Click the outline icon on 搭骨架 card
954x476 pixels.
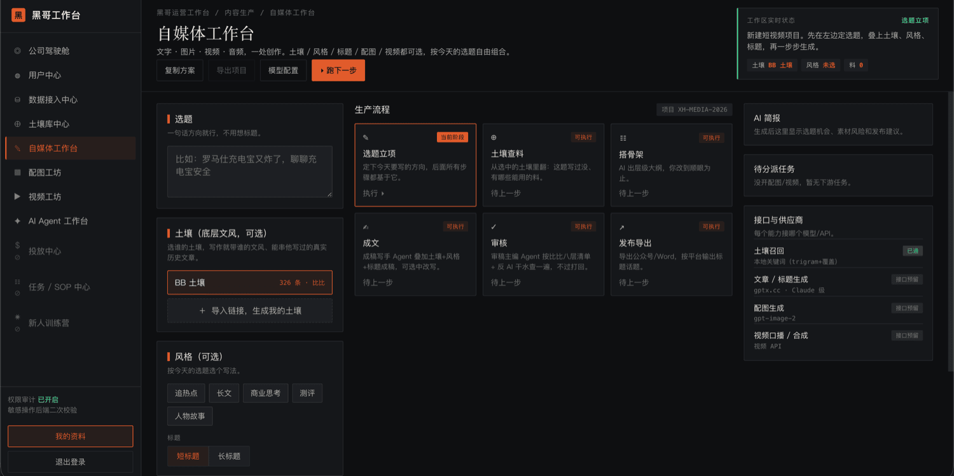tap(623, 137)
